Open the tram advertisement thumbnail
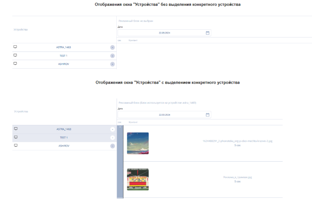The image size is (312, 203). coord(138,179)
